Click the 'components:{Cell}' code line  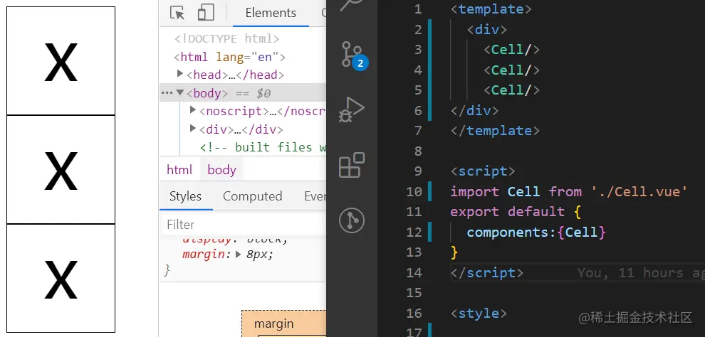(536, 232)
